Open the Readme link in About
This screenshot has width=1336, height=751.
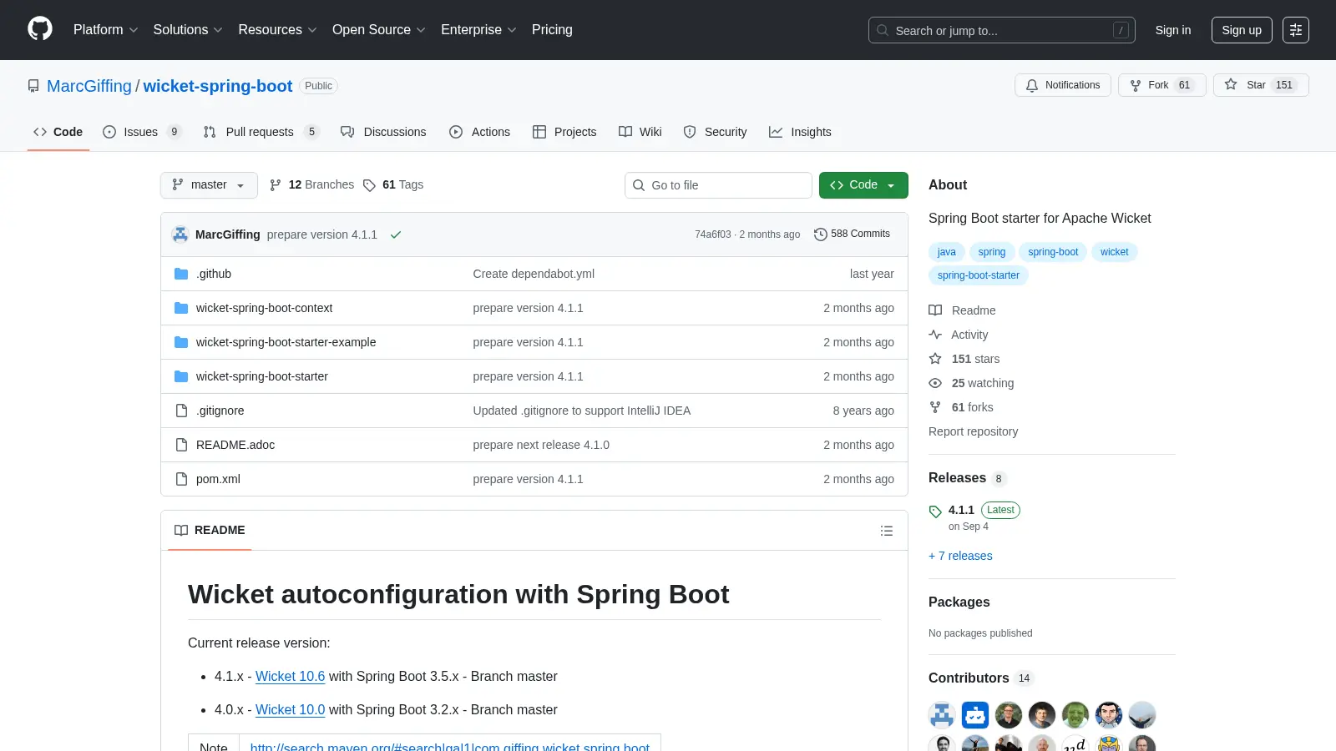point(962,310)
